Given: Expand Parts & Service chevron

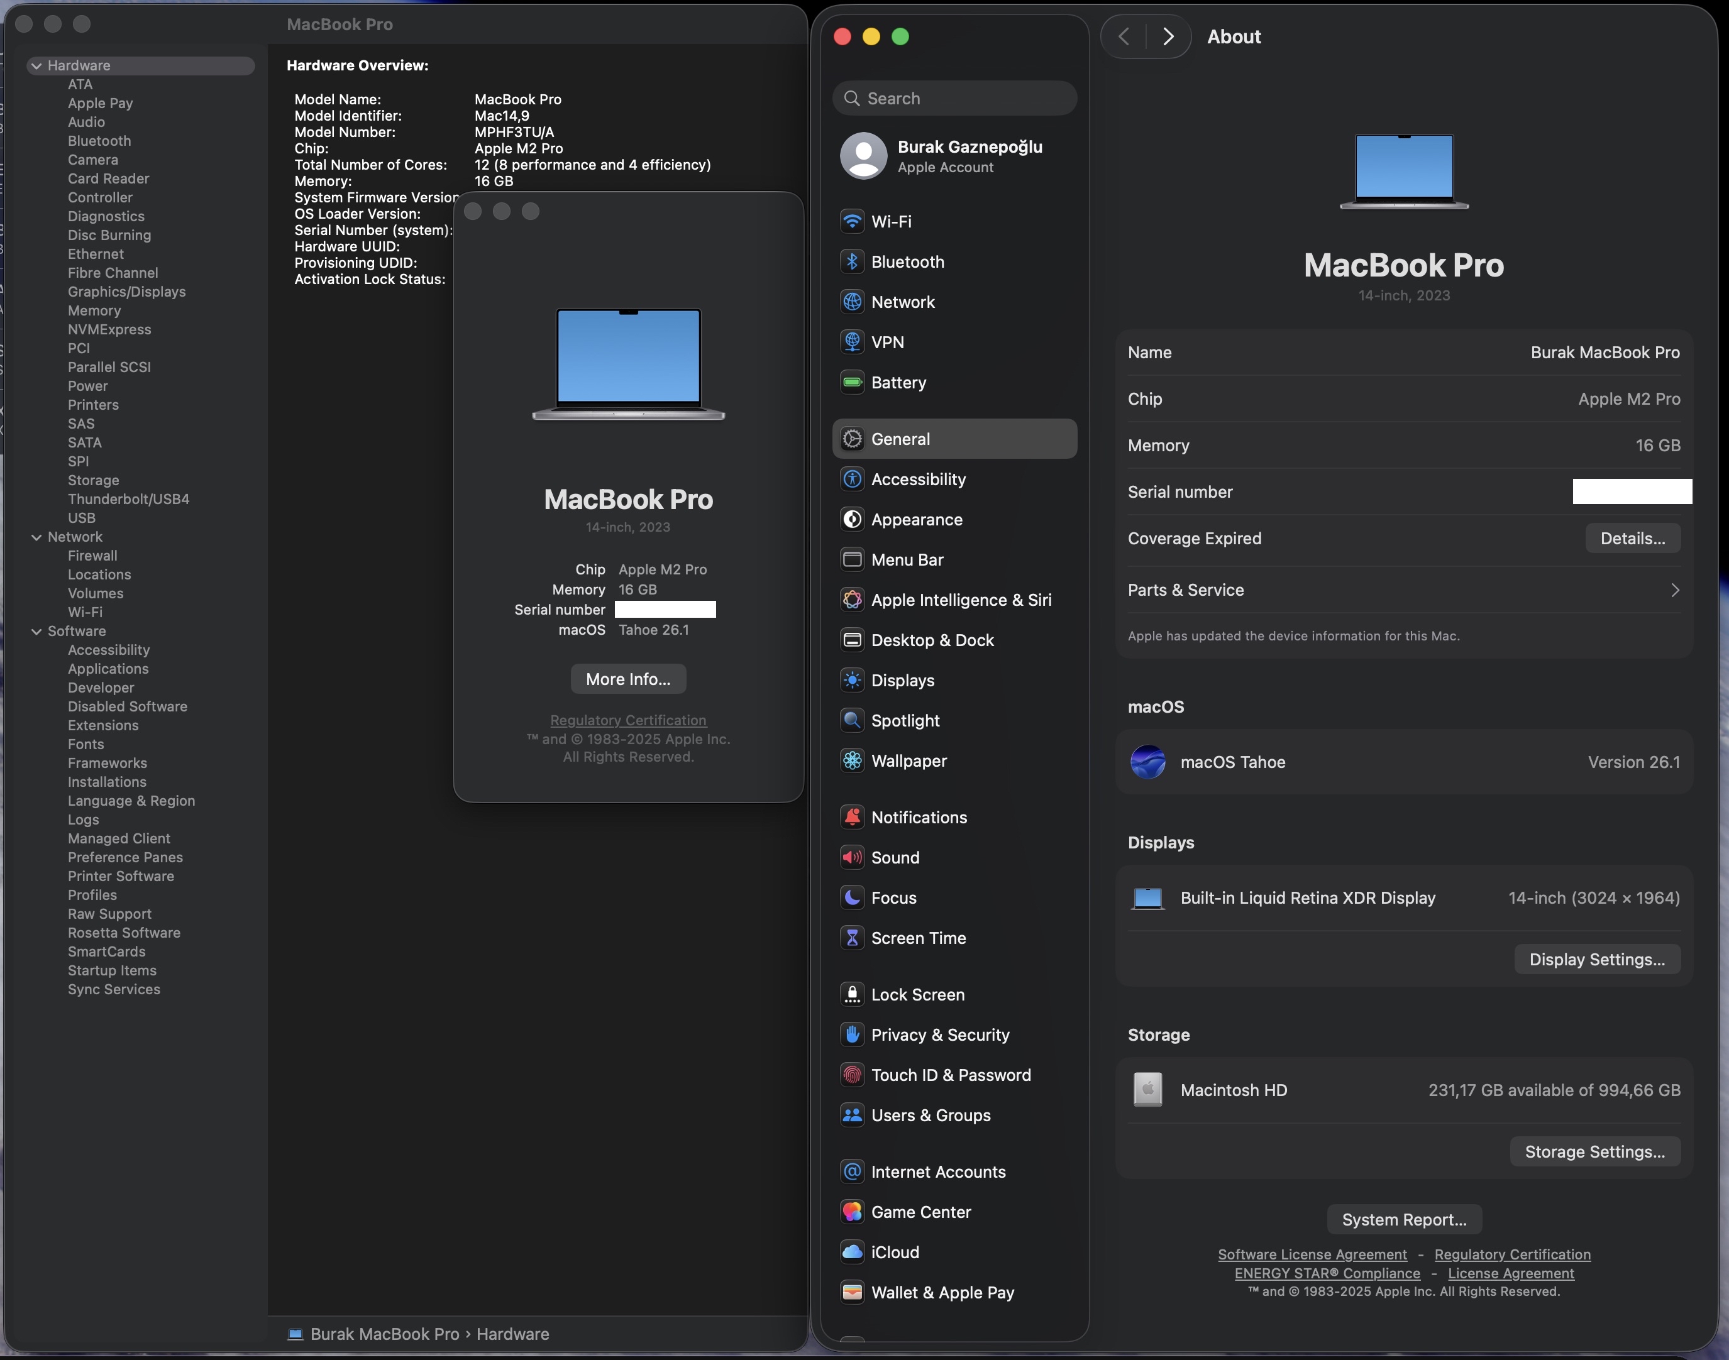Looking at the screenshot, I should click(x=1674, y=590).
